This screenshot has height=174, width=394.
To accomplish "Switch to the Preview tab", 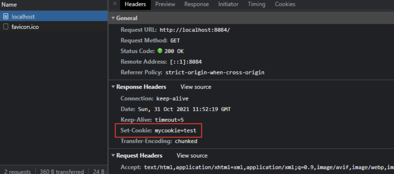I will click(165, 4).
